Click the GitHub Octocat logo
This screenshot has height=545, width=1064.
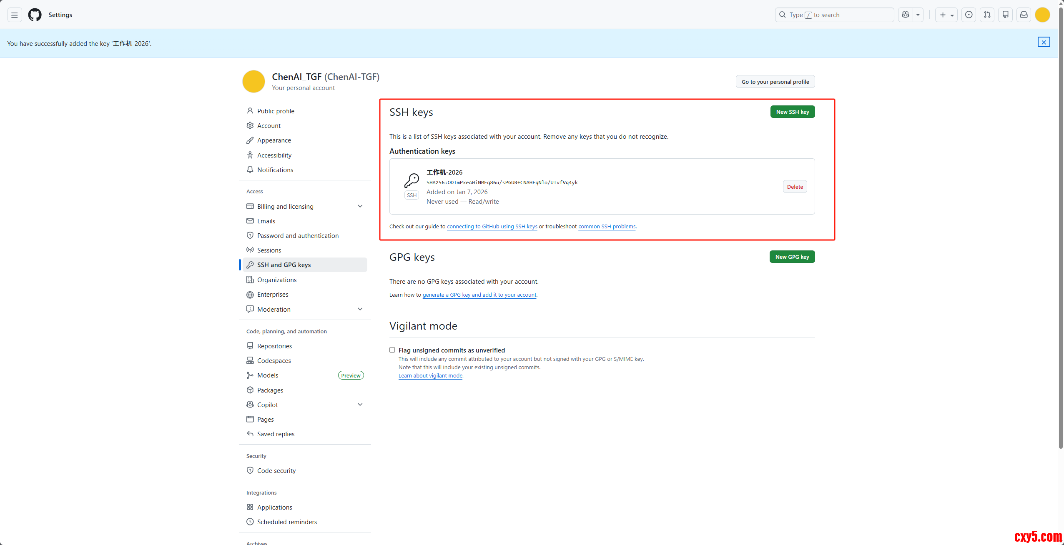click(35, 15)
